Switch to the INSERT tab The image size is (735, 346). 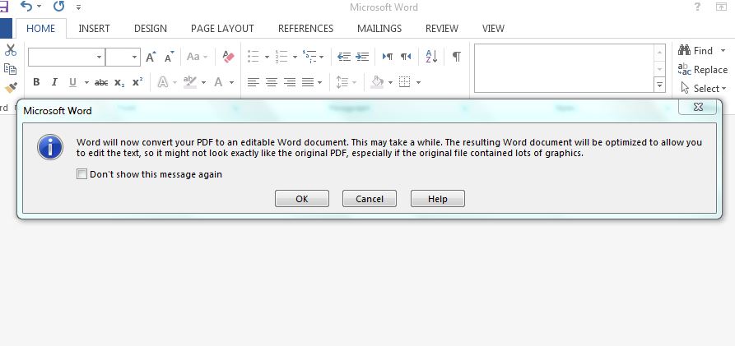(x=94, y=29)
